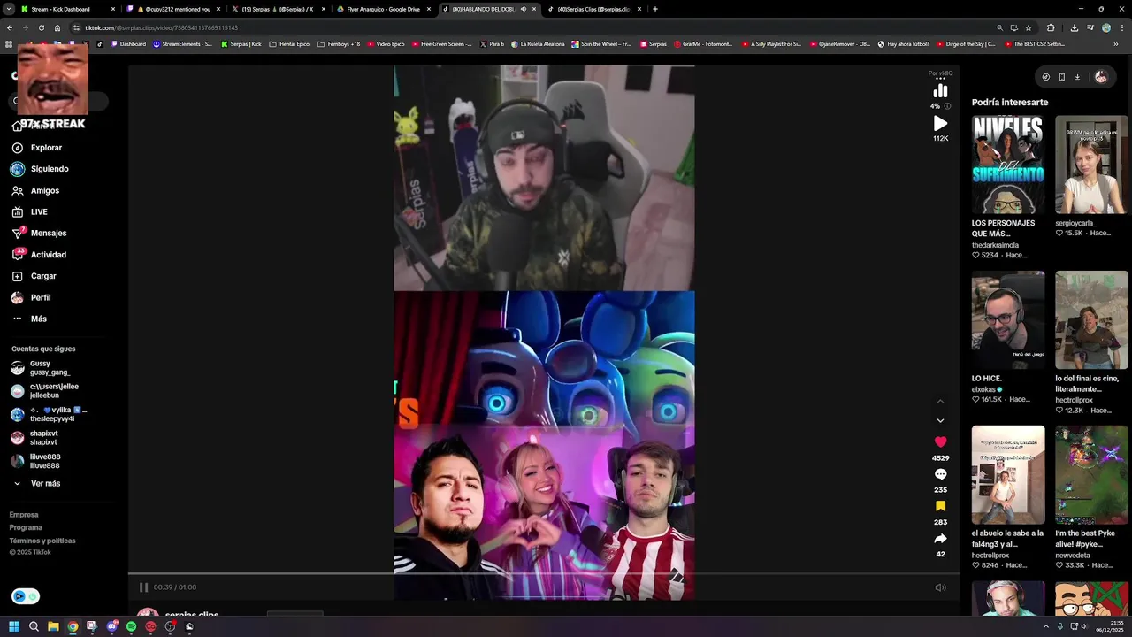Open the Hentai Epico bookmark folder

point(289,43)
